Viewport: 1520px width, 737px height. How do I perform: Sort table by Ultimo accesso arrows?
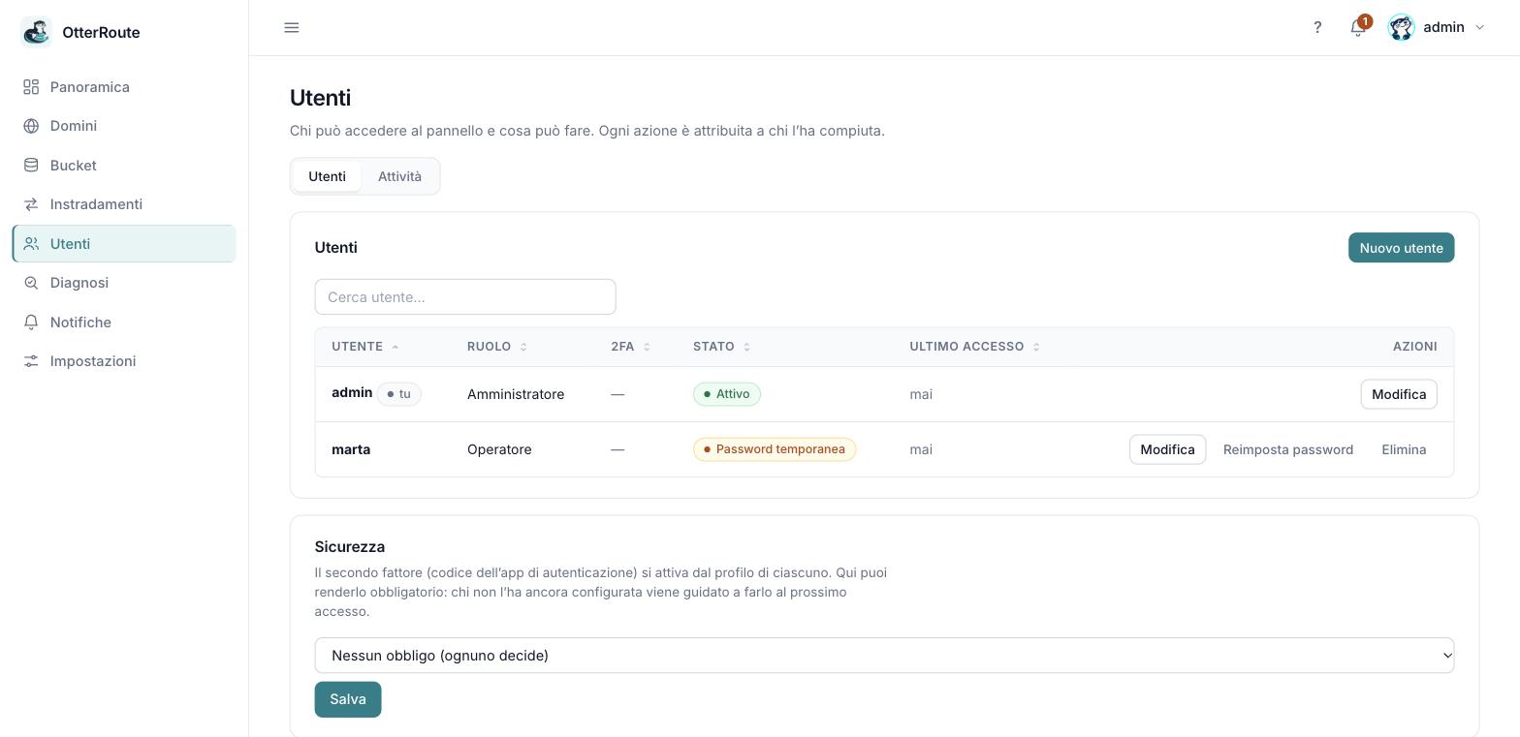(1036, 347)
